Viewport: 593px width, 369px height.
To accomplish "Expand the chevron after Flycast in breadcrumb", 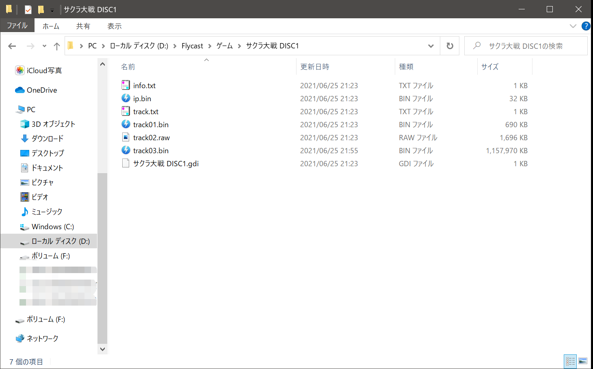I will 210,46.
